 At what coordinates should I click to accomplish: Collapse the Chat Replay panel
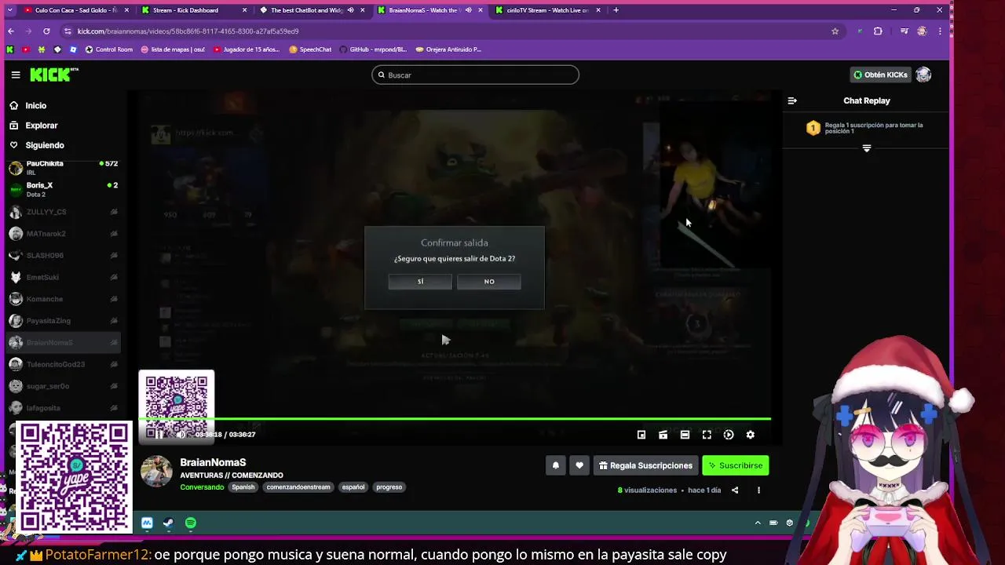[x=792, y=100]
